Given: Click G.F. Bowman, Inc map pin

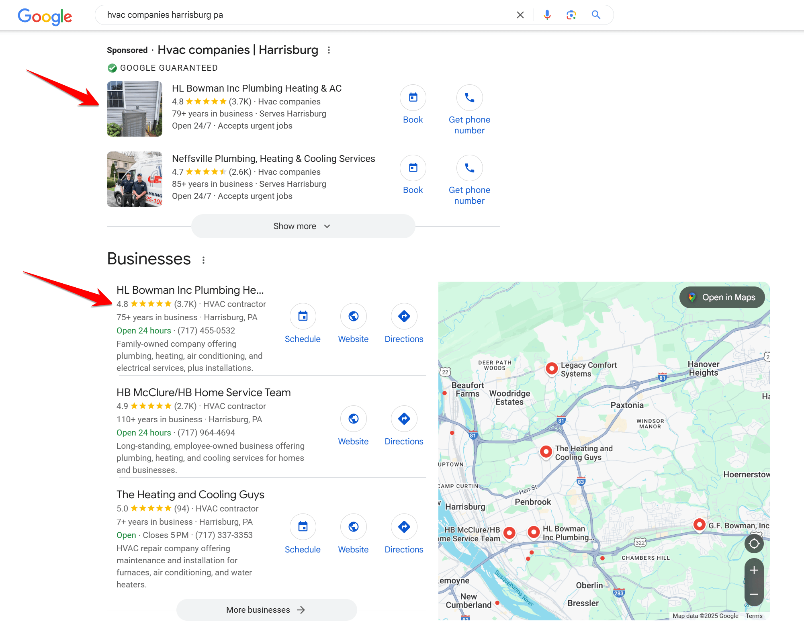Looking at the screenshot, I should tap(700, 525).
